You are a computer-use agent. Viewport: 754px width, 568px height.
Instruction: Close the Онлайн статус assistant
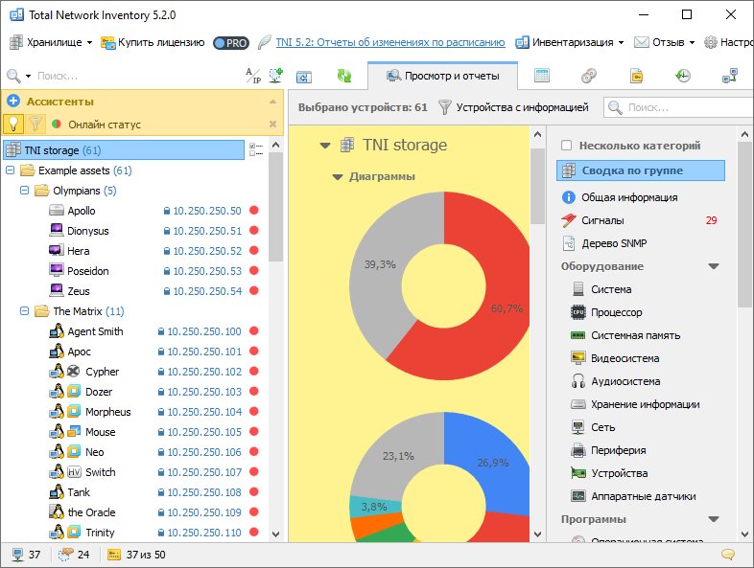272,124
